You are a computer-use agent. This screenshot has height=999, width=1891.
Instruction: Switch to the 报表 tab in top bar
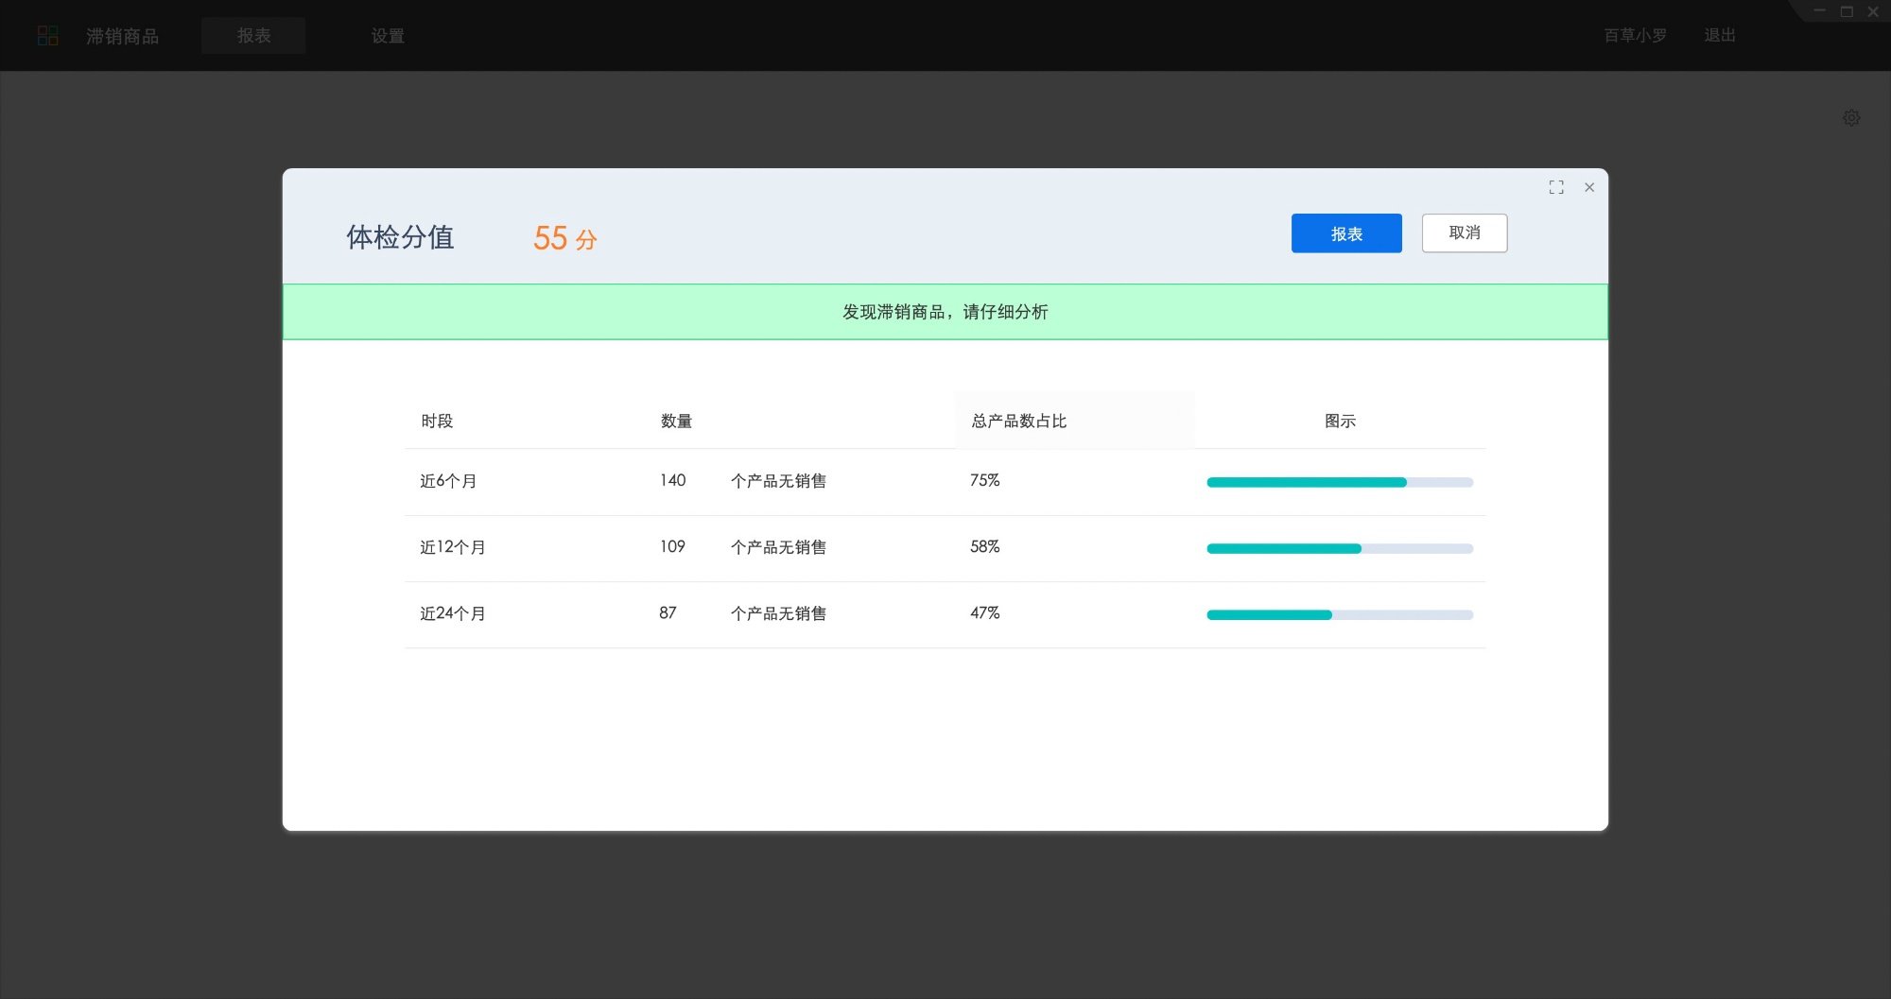(x=253, y=36)
